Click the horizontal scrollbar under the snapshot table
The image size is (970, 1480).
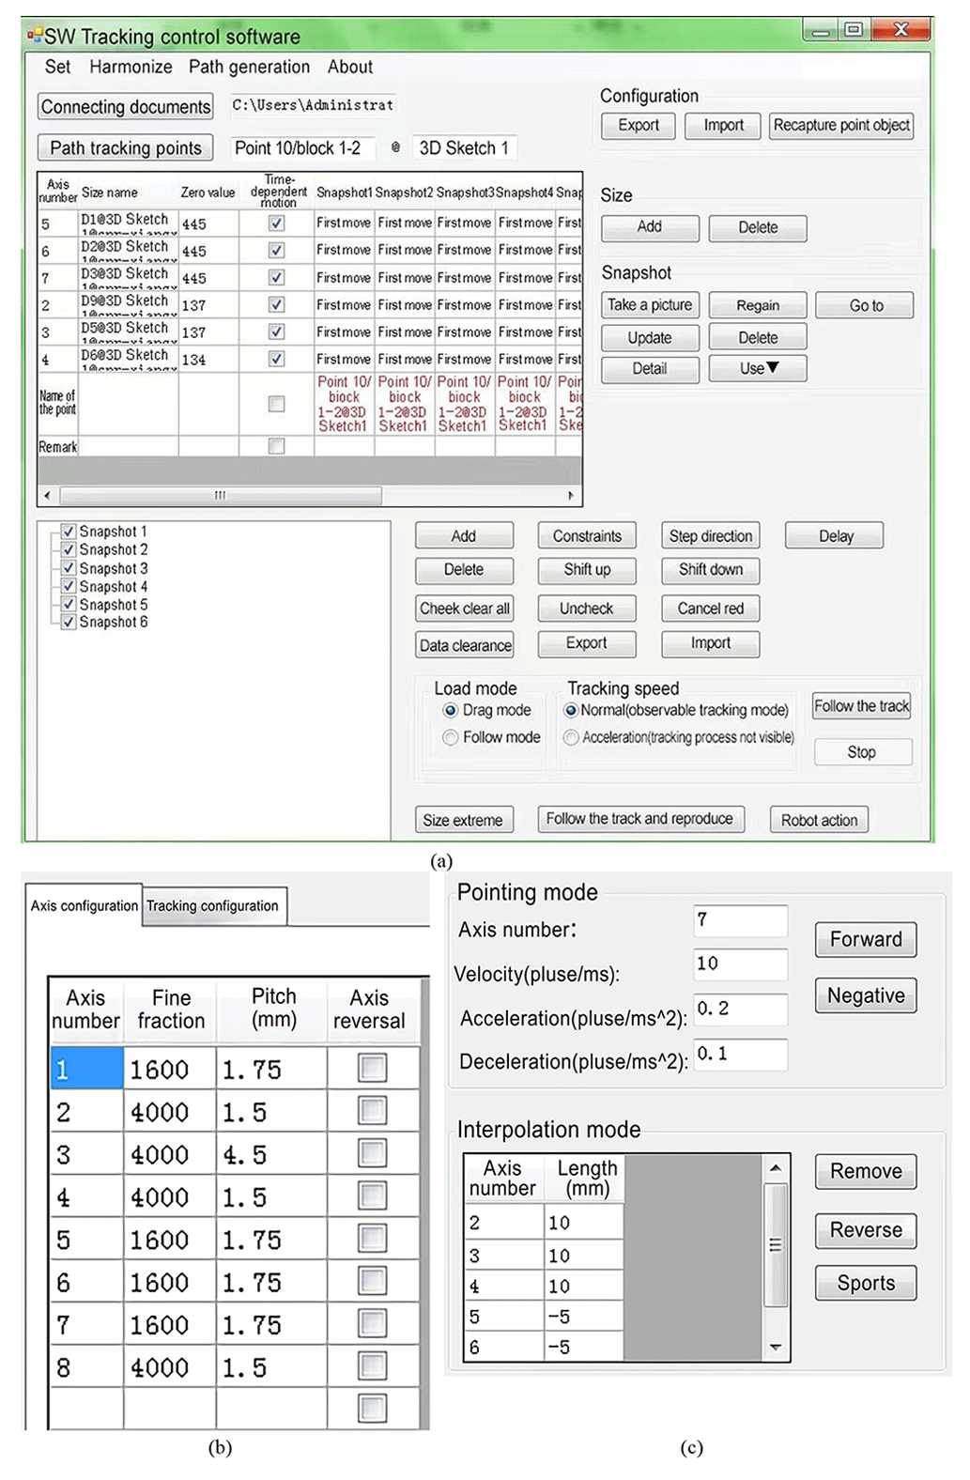click(x=221, y=495)
